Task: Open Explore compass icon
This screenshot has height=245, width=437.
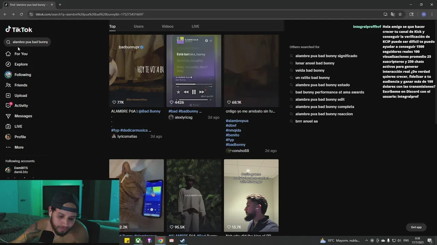Action: click(8, 64)
